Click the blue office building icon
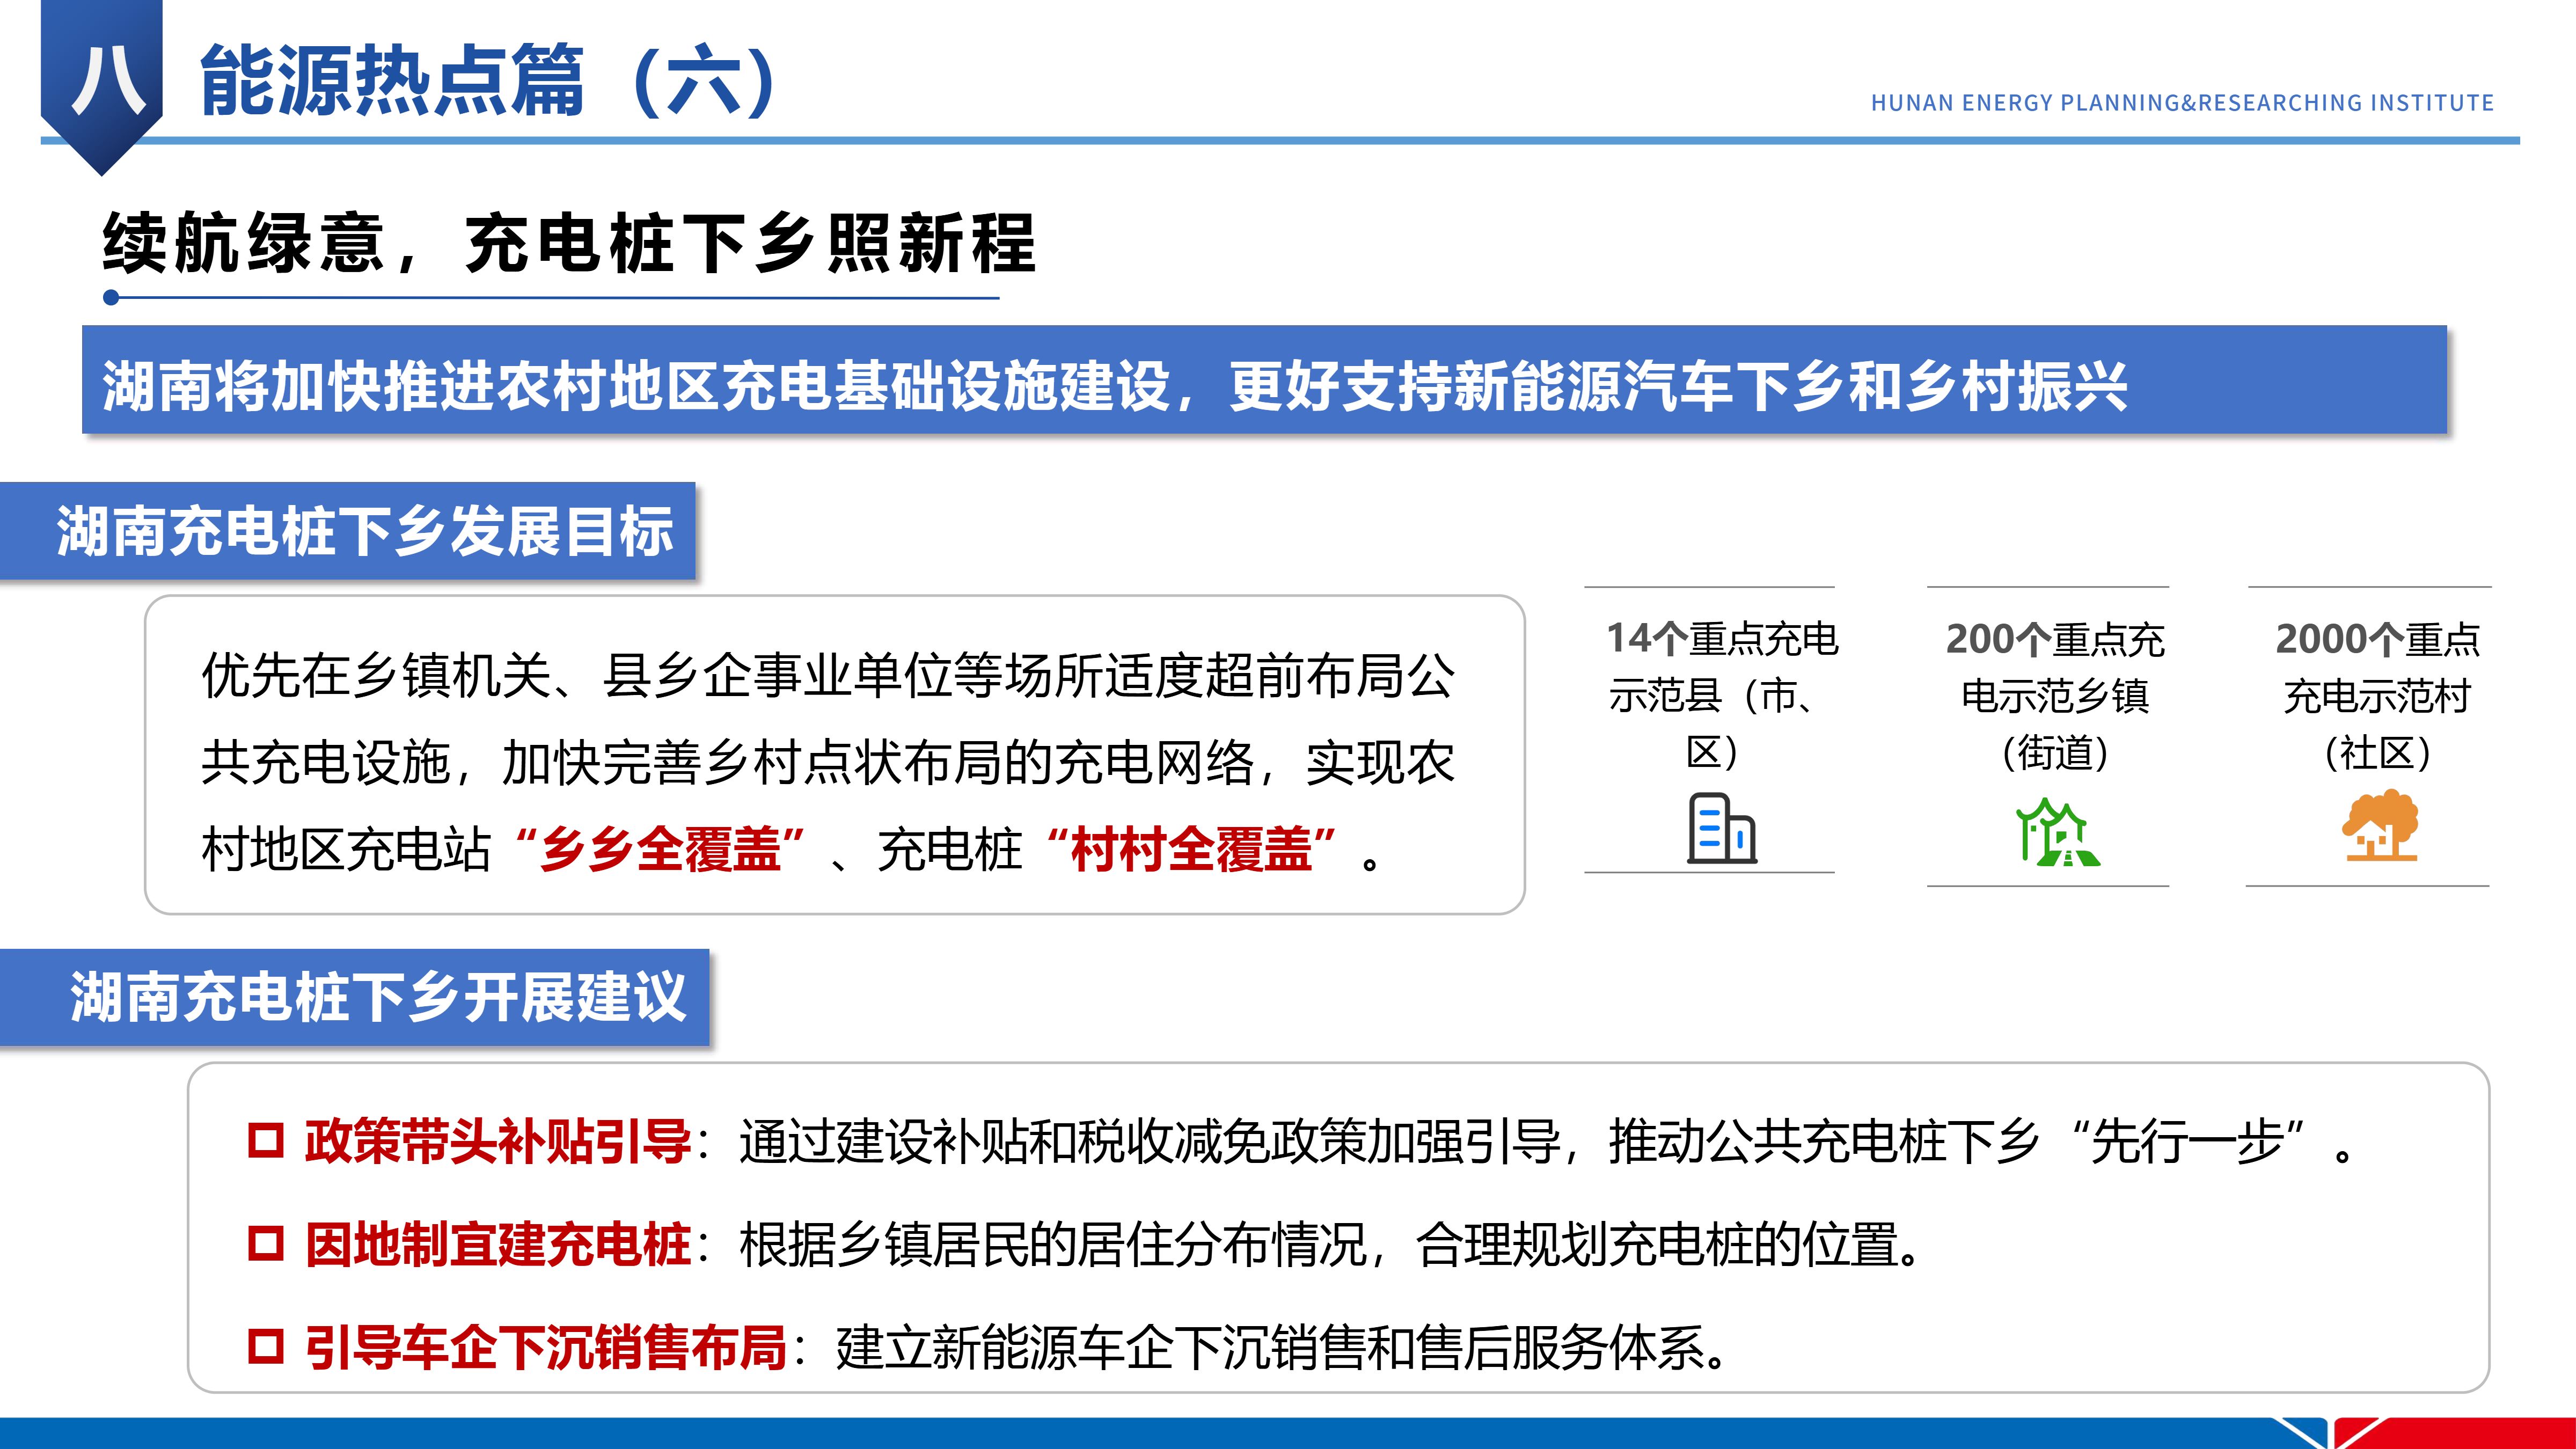Image resolution: width=2576 pixels, height=1449 pixels. pyautogui.click(x=1721, y=828)
